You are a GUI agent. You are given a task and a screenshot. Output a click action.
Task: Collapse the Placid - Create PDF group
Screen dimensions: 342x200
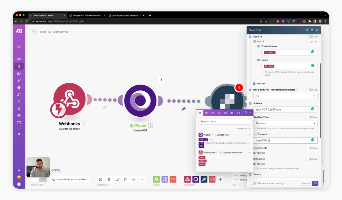pyautogui.click(x=250, y=135)
